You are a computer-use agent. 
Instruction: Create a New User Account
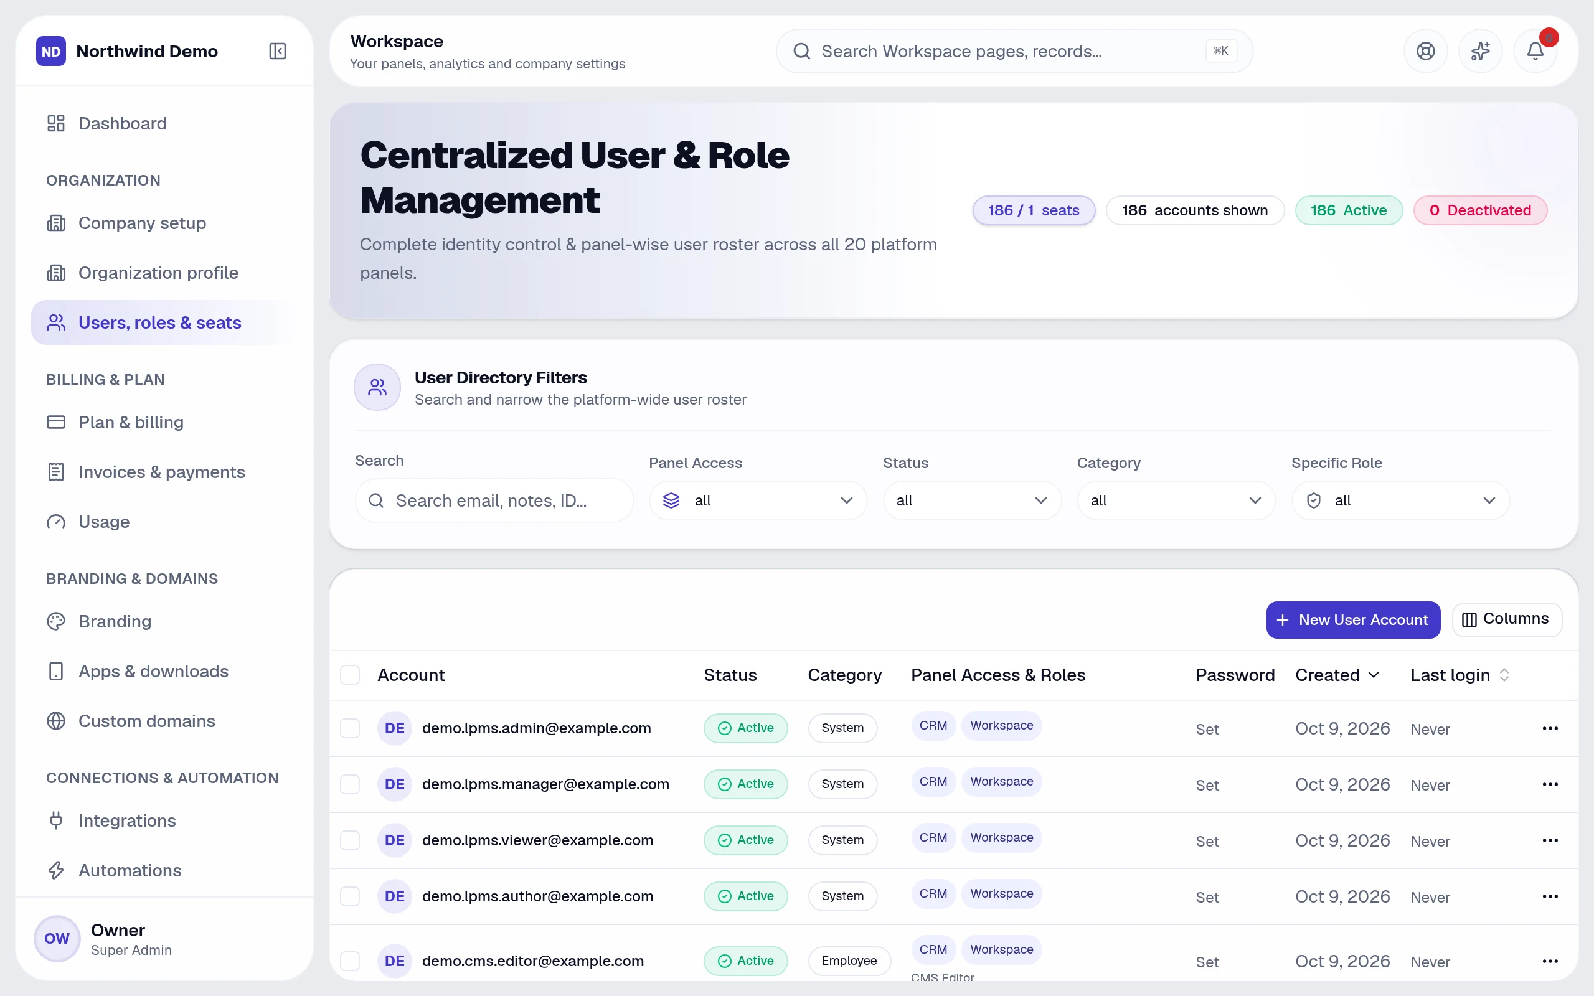(x=1352, y=620)
